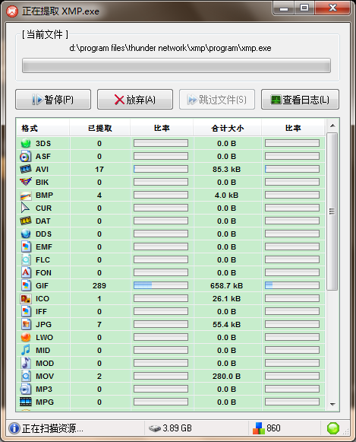
Task: Pause extraction with 暂停(P) button
Action: pos(53,99)
